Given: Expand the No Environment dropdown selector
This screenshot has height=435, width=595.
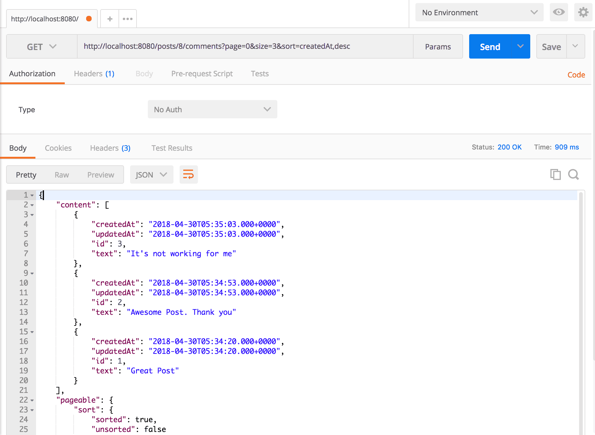Looking at the screenshot, I should point(480,13).
